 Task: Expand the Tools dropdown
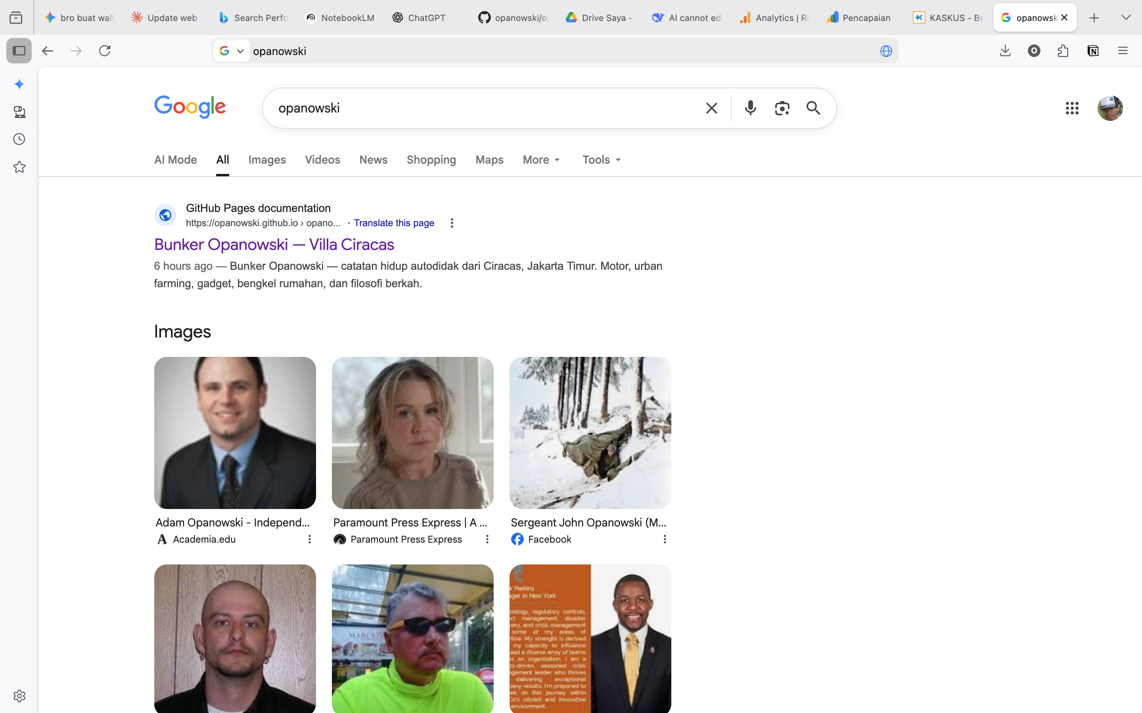601,160
